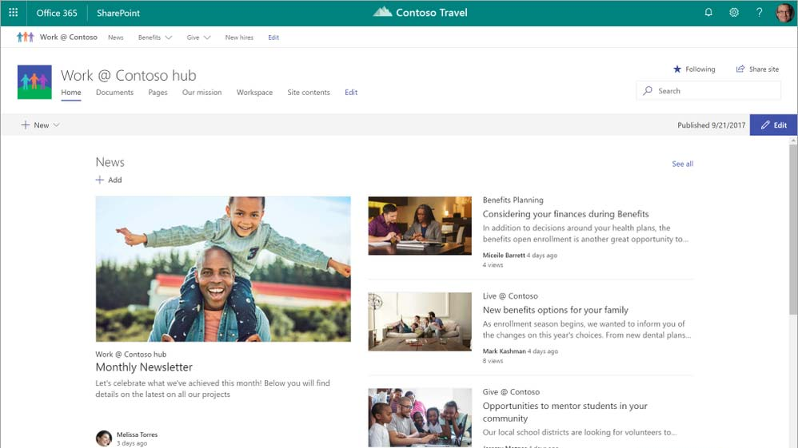Click the Following text button
Image resolution: width=798 pixels, height=448 pixels.
pos(700,69)
